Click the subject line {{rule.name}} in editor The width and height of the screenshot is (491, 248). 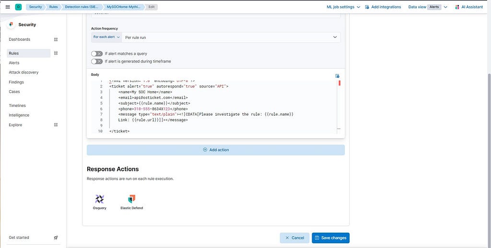click(154, 103)
